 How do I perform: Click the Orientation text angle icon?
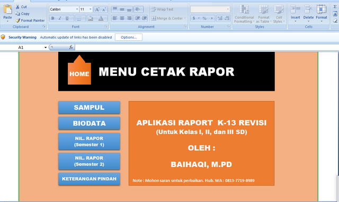[137, 10]
